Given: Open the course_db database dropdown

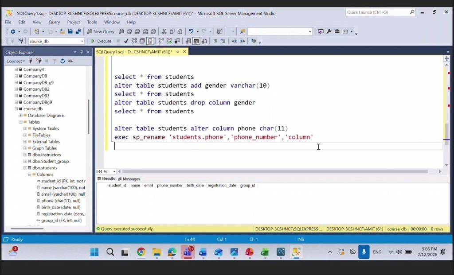Looking at the screenshot, I should tap(82, 41).
